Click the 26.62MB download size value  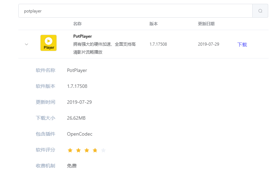click(76, 118)
